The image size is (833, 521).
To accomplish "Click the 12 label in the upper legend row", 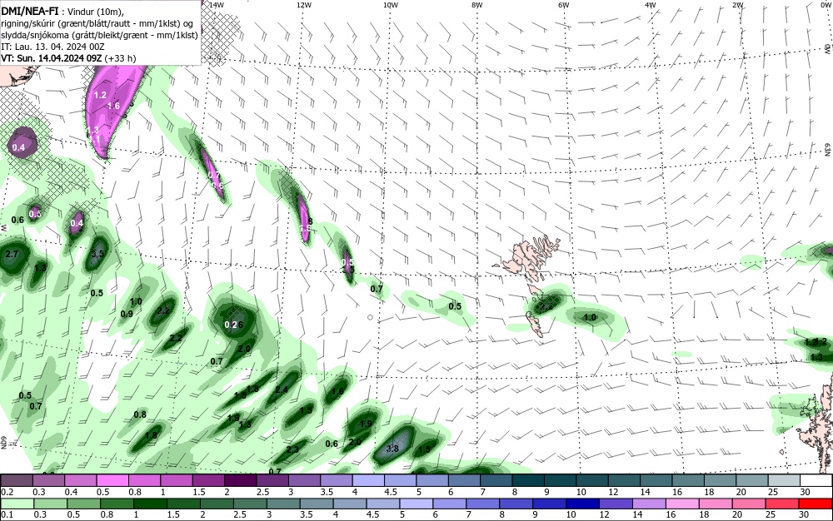I will tap(613, 492).
